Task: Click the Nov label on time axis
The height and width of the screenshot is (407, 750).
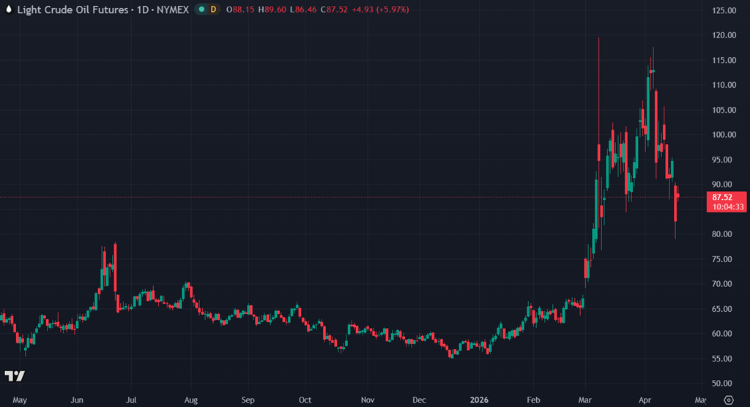Action: pos(368,400)
